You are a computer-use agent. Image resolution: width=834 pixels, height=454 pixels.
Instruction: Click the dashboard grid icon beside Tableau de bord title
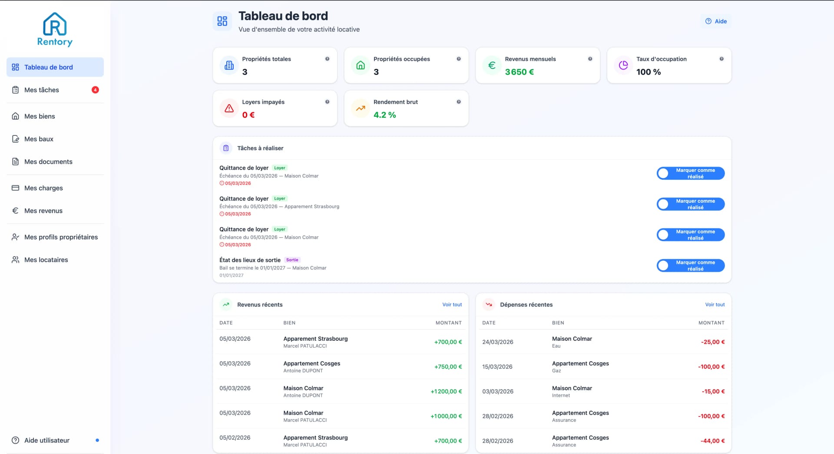pyautogui.click(x=222, y=20)
